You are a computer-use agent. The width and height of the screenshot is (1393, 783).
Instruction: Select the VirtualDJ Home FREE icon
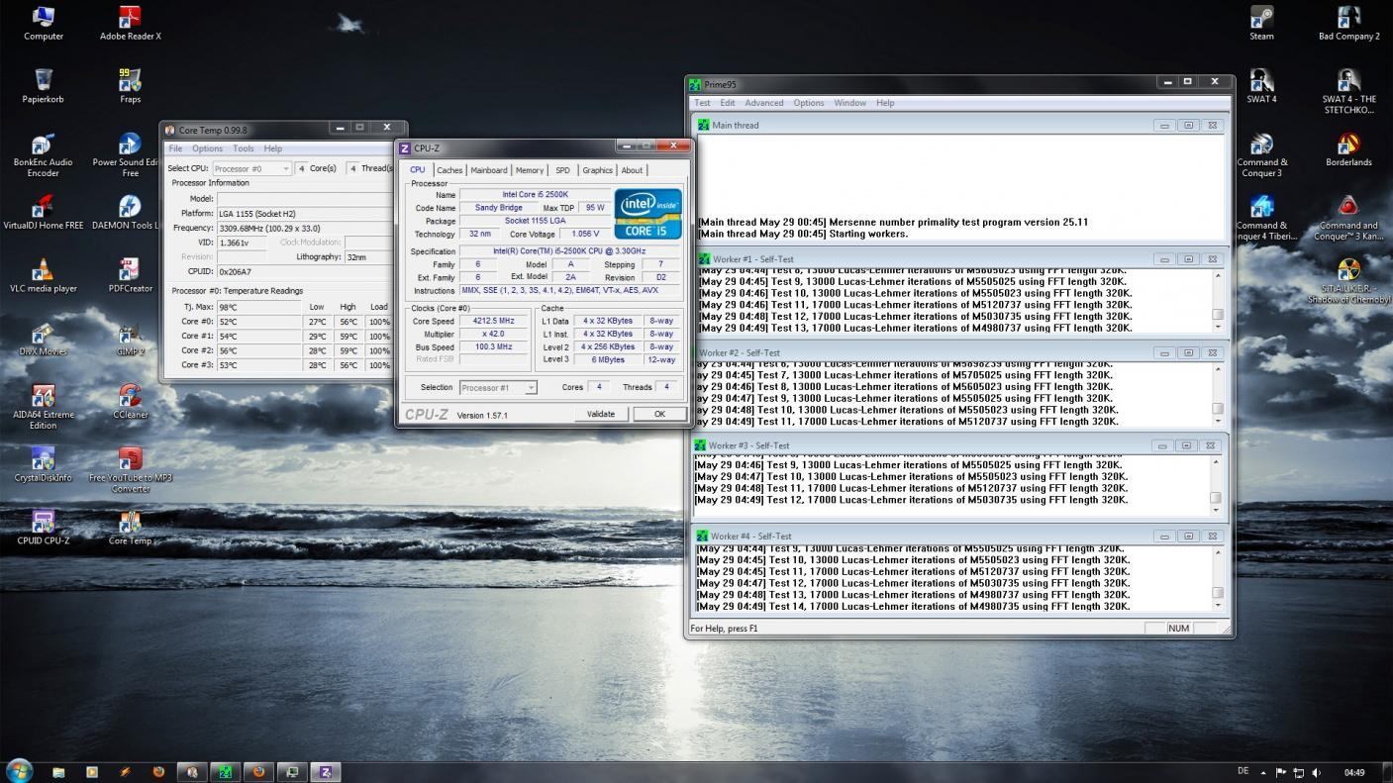[43, 212]
